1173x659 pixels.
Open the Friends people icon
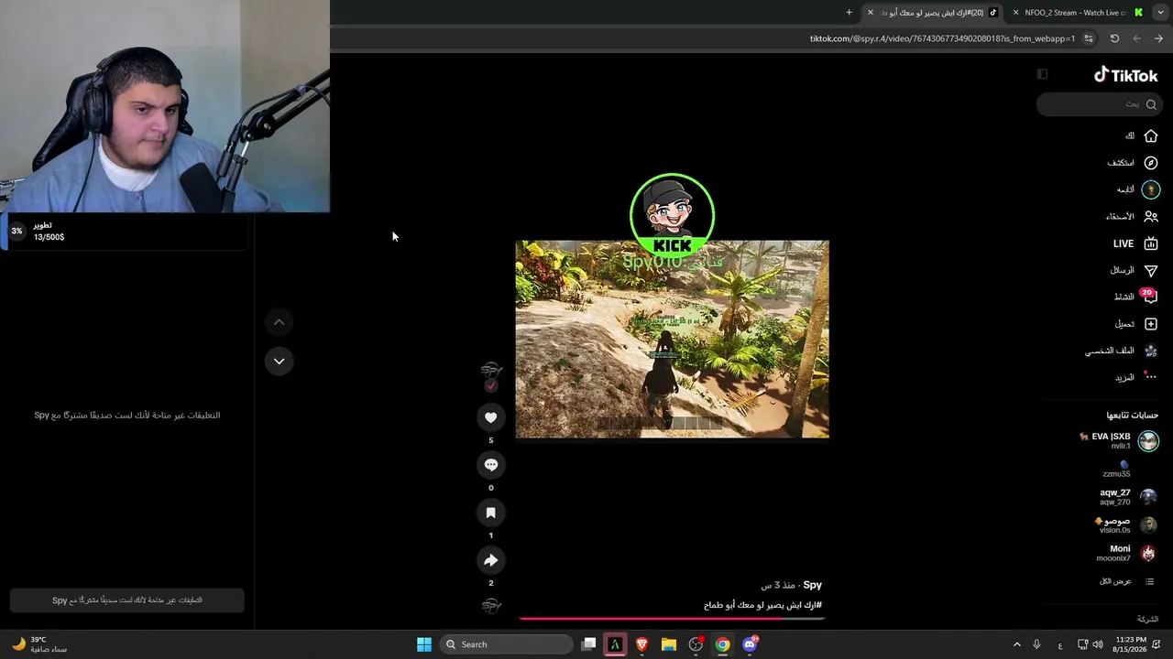(x=1151, y=217)
